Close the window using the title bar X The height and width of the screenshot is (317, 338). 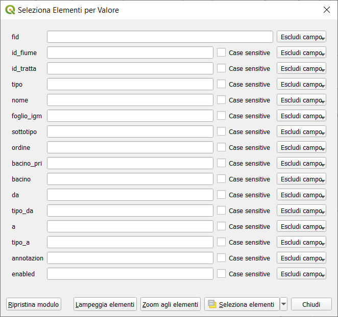[x=327, y=10]
